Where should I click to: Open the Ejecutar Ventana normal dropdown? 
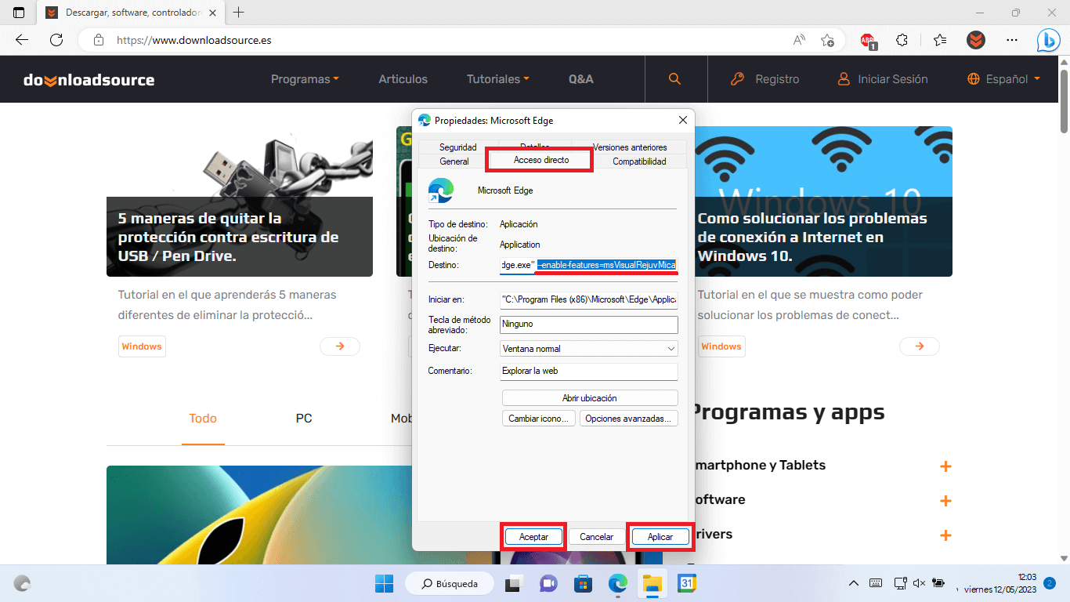coord(589,348)
